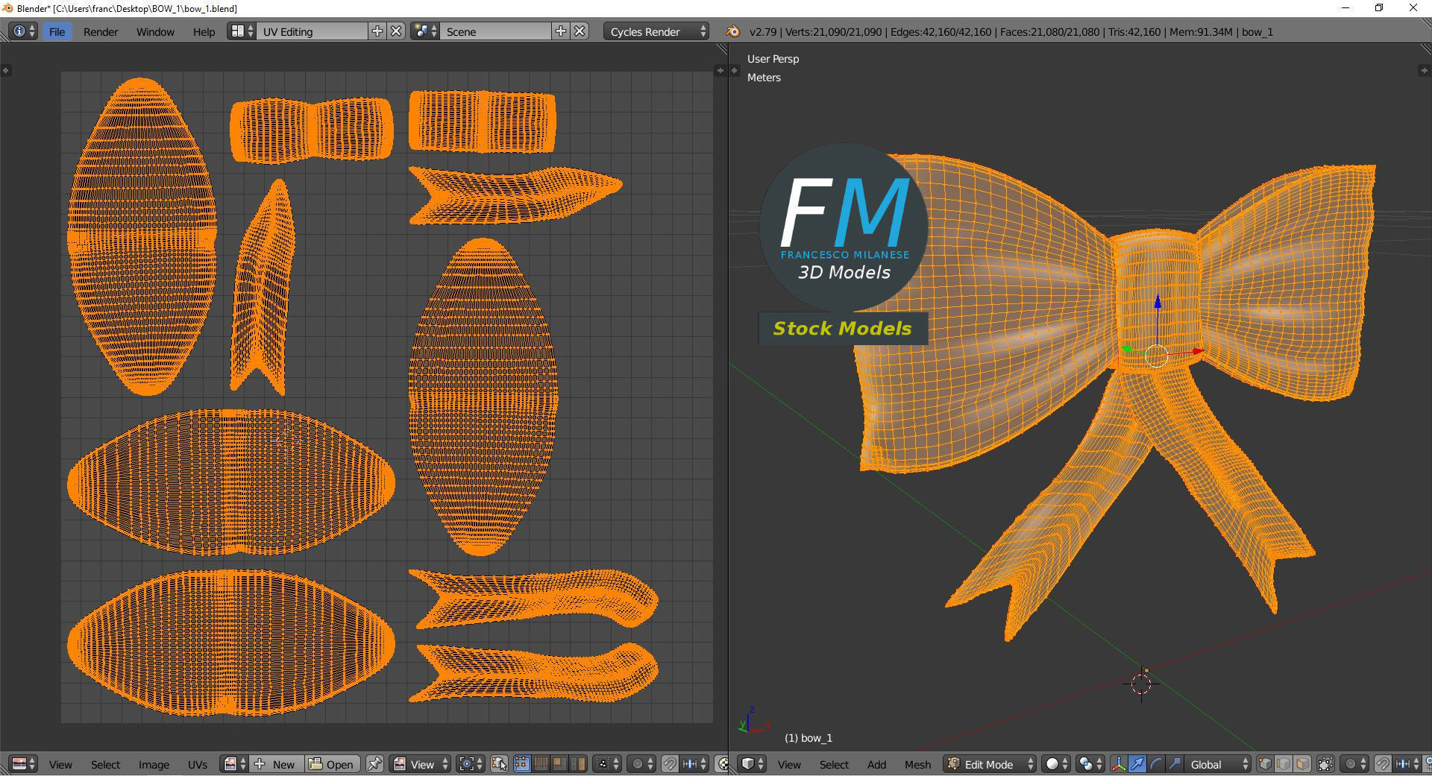Click the 3D cursor in the viewport
The height and width of the screenshot is (776, 1432).
click(x=1141, y=684)
